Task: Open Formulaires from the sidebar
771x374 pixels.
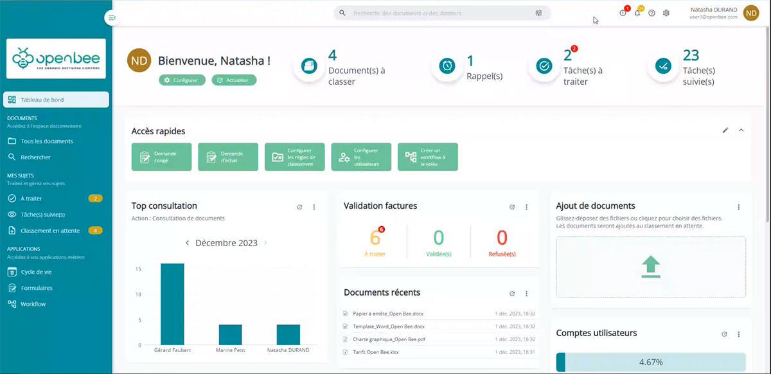Action: pos(33,287)
